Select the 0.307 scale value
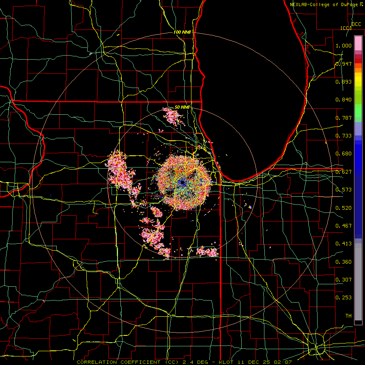 [344, 280]
